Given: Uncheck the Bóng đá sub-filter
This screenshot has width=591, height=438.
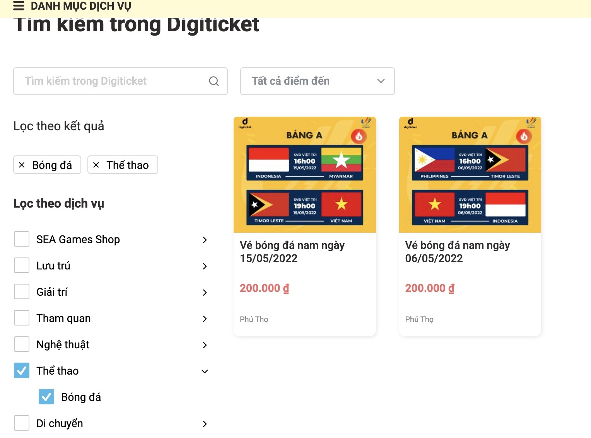Looking at the screenshot, I should 46,397.
